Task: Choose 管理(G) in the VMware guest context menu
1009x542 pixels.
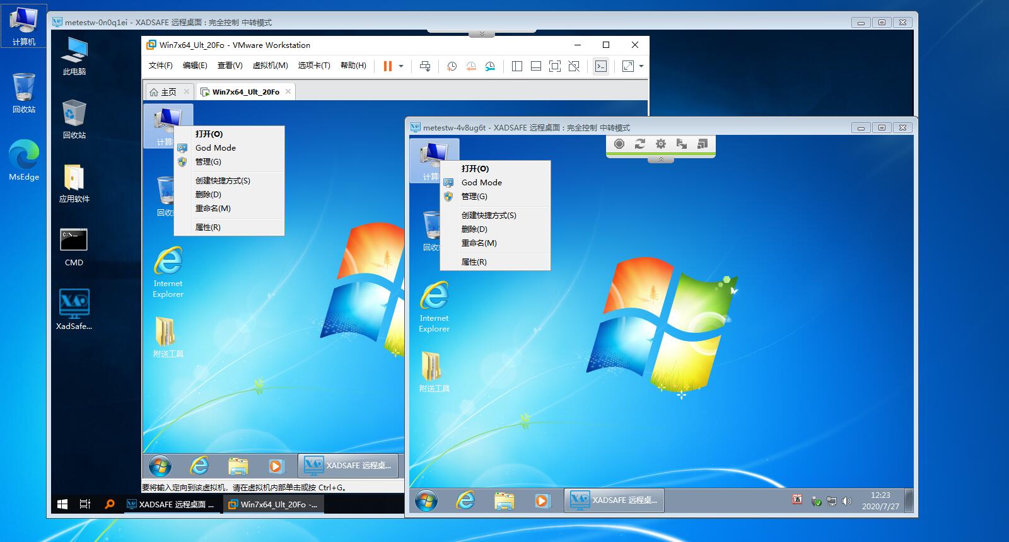Action: click(229, 162)
